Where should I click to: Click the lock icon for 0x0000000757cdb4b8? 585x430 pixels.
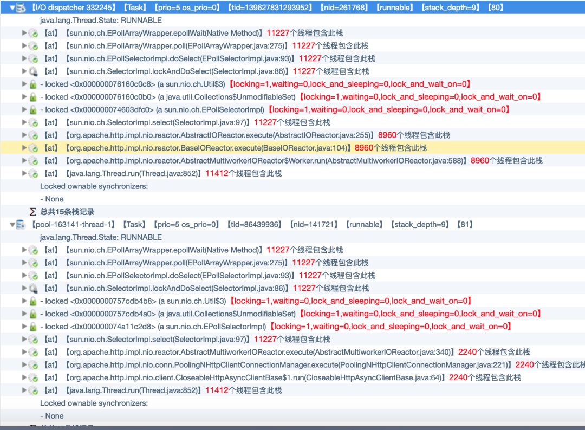(33, 301)
